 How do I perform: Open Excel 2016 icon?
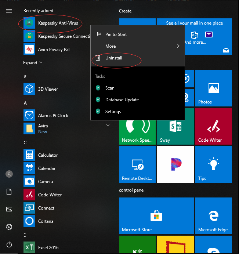29,247
